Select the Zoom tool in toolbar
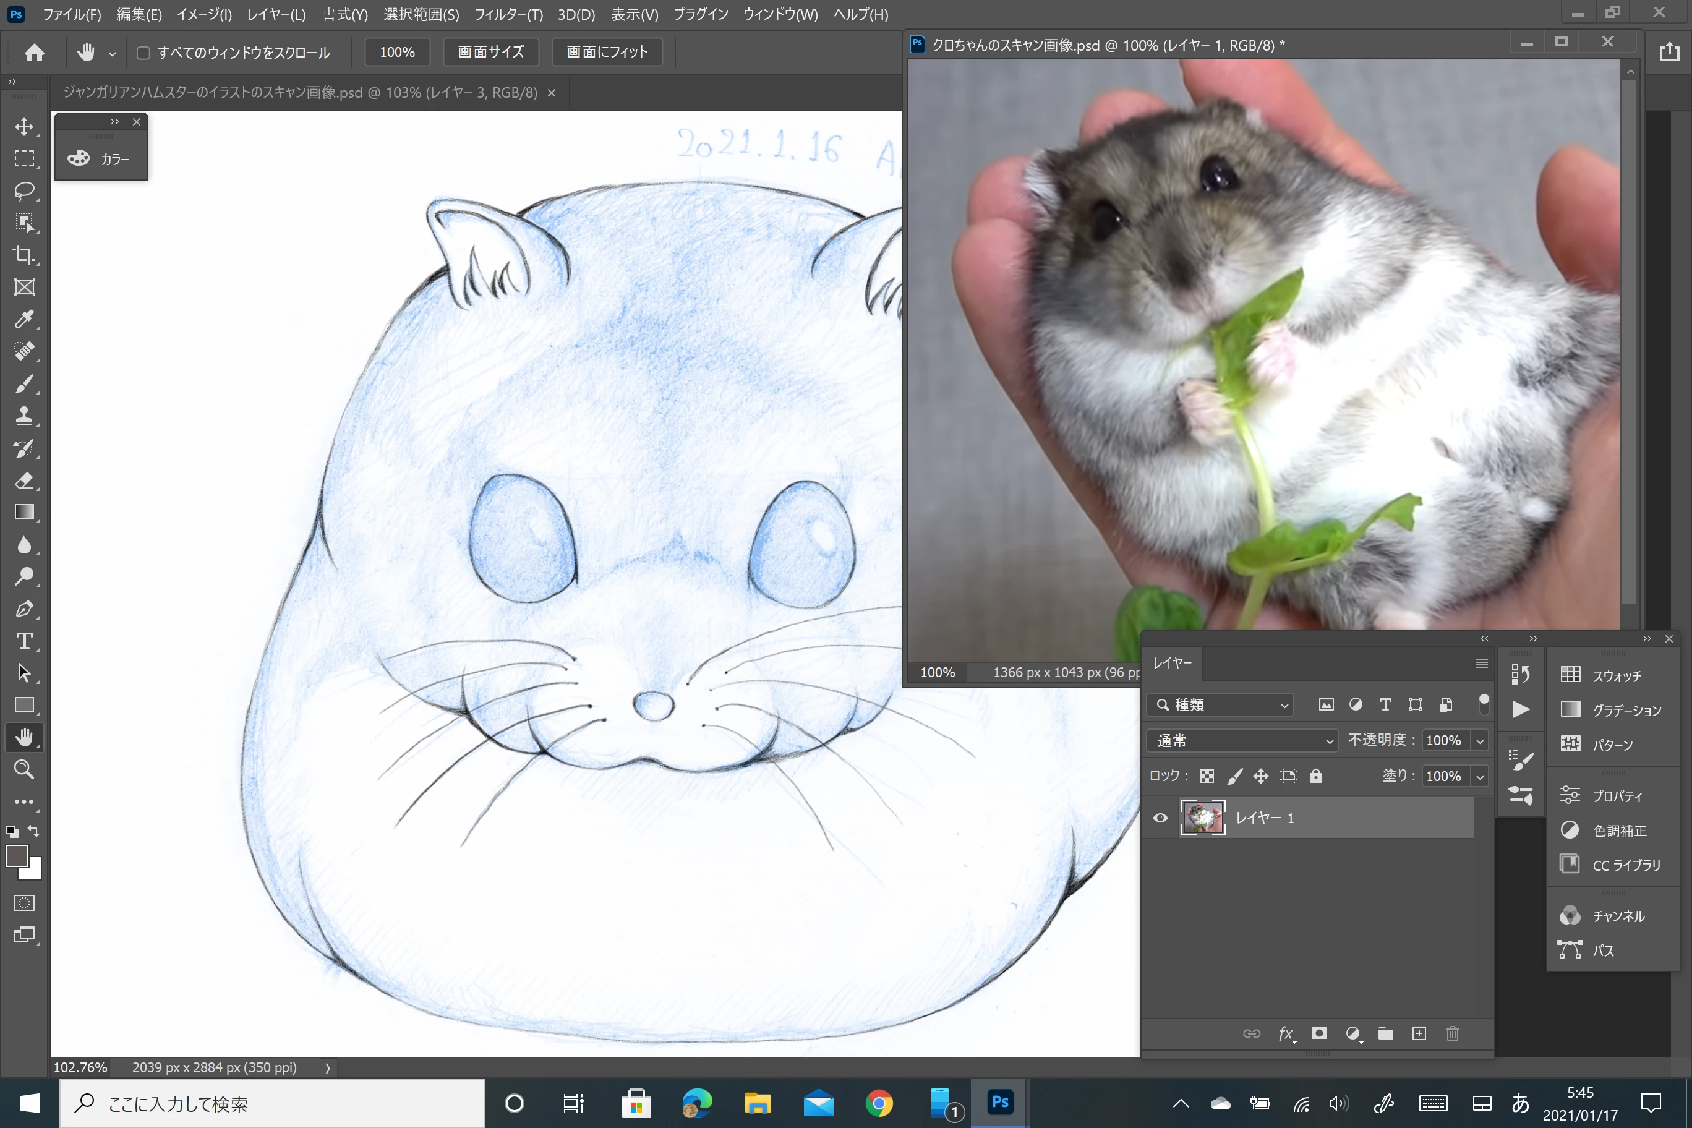This screenshot has width=1692, height=1128. point(23,770)
